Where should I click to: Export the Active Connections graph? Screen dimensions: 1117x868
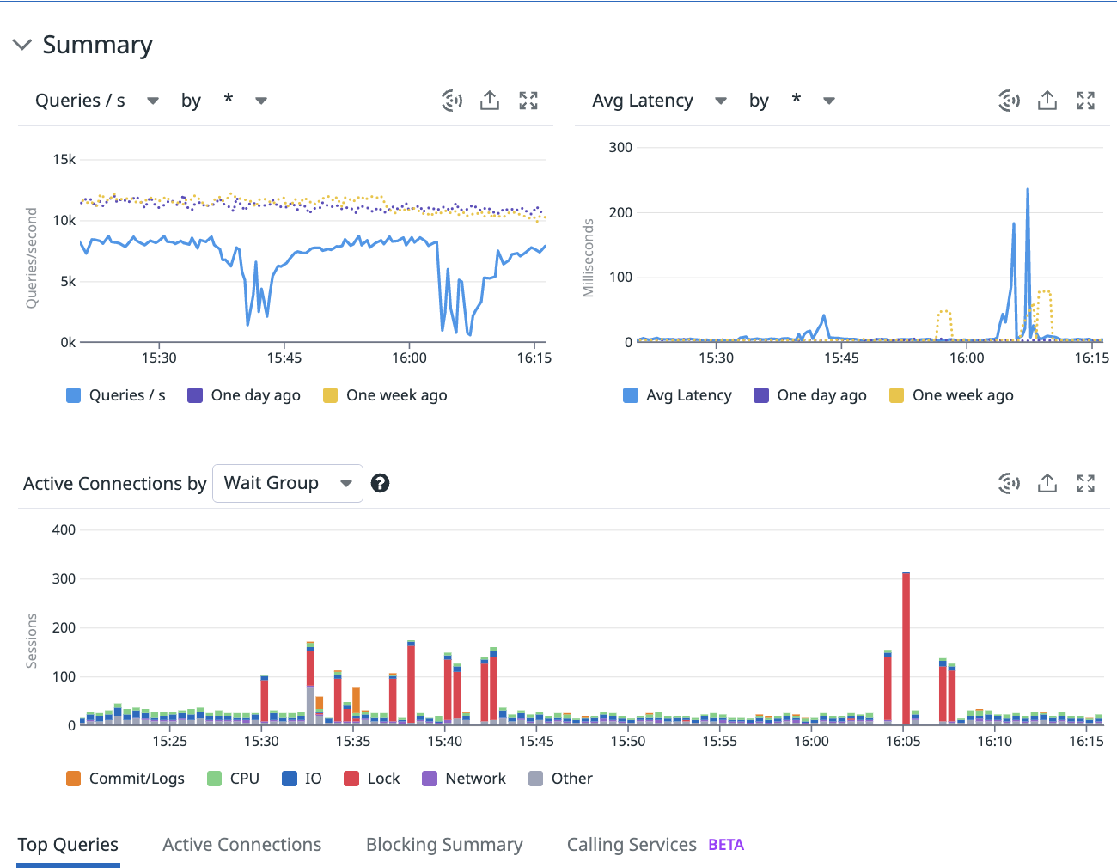(x=1047, y=483)
